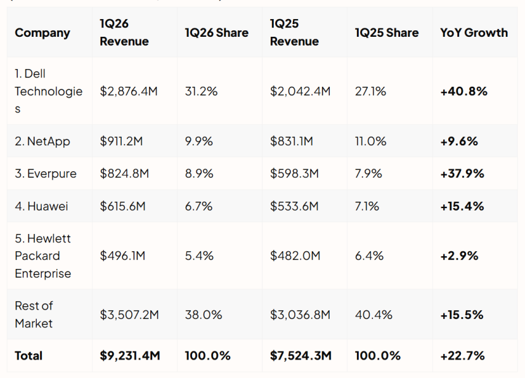Click the Company column header
Screen dimensions: 525x378
pyautogui.click(x=42, y=32)
